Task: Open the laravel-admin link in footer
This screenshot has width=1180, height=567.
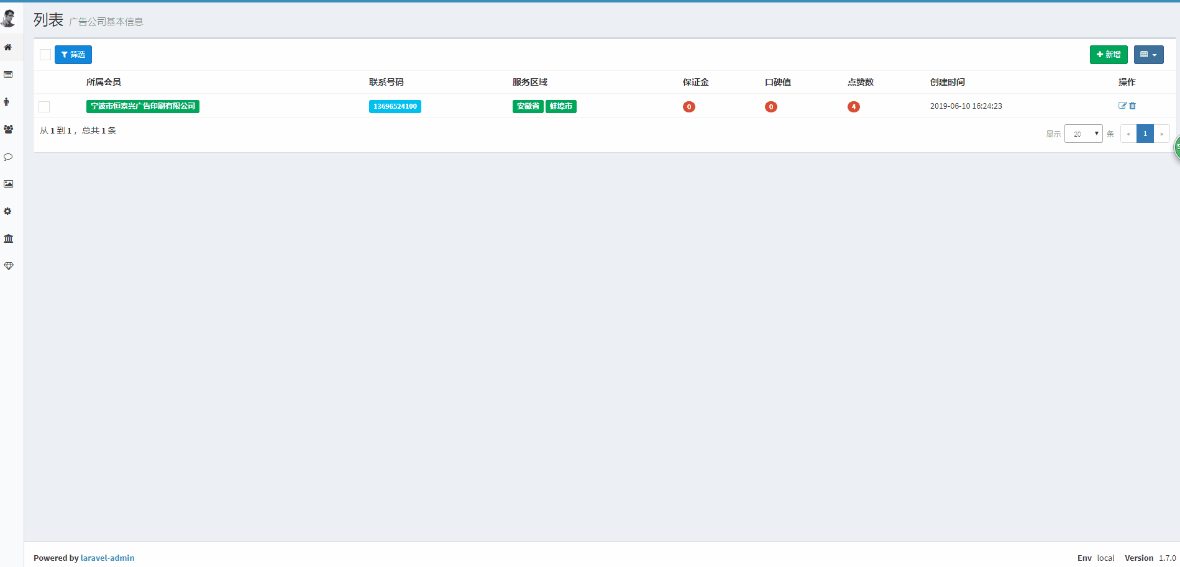Action: [107, 558]
